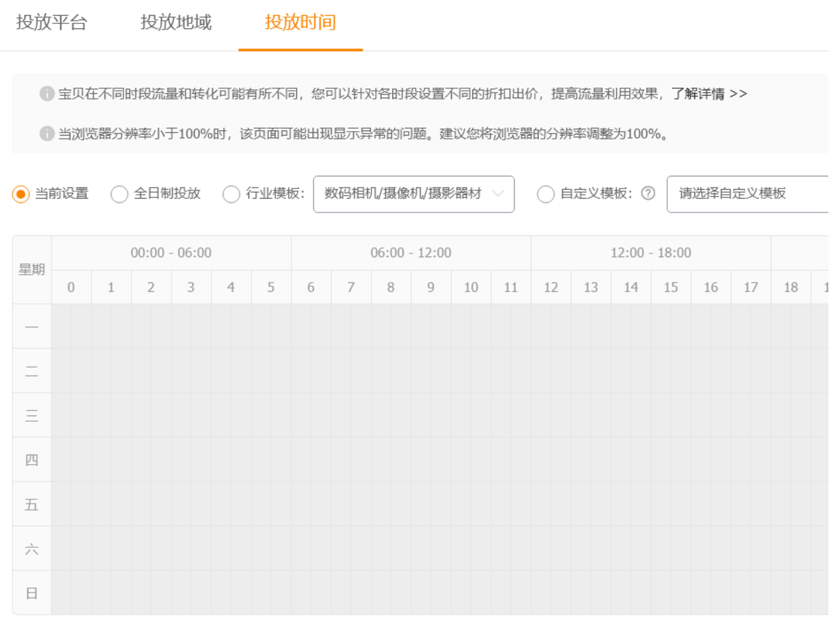This screenshot has height=617, width=839.
Task: Choose the 自定义模板 radio button
Action: click(545, 194)
